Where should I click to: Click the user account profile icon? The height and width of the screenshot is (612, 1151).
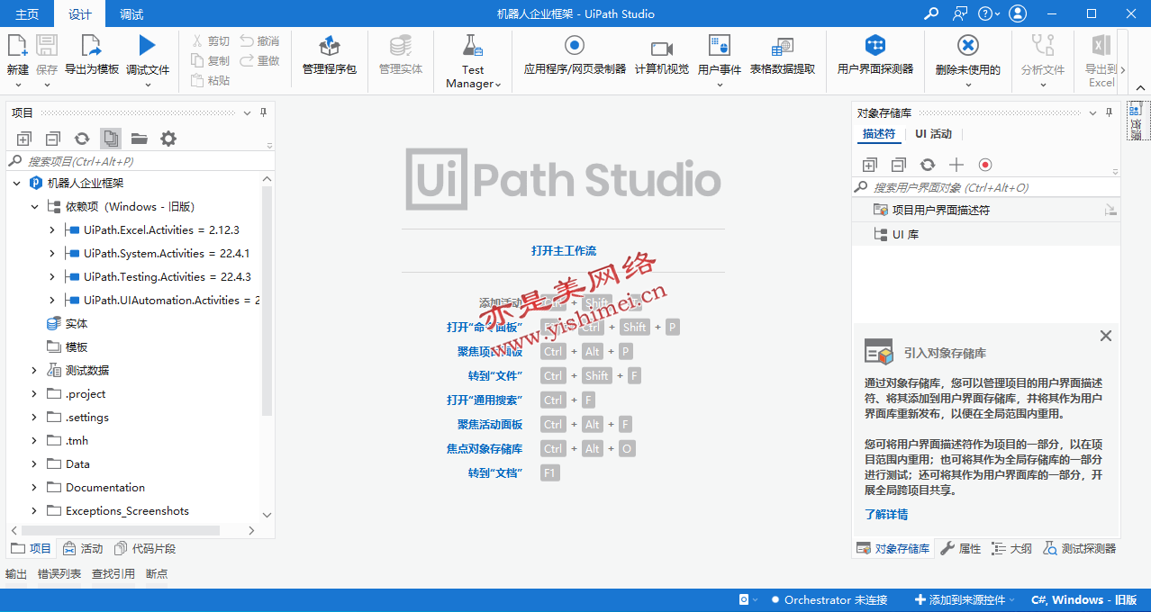click(x=1018, y=13)
